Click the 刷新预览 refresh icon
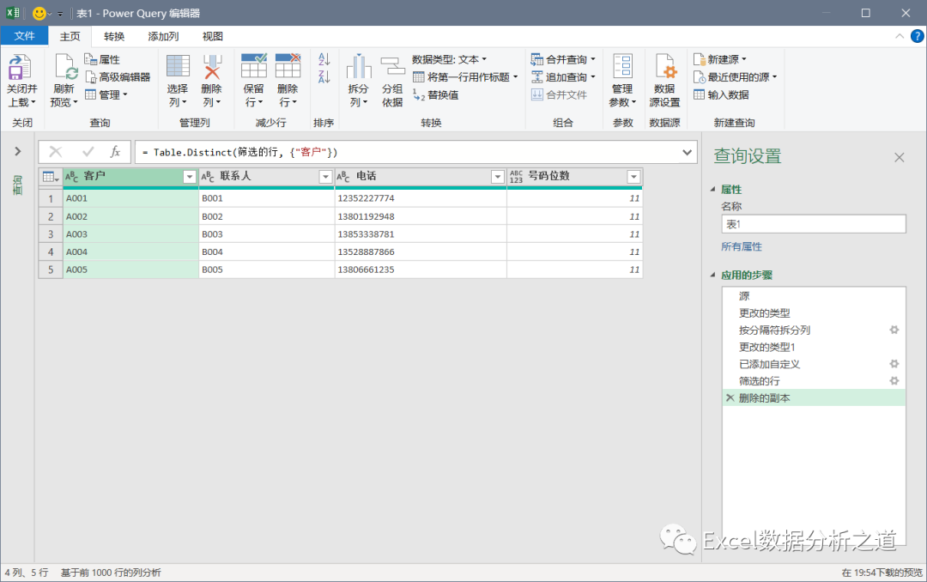 click(x=64, y=67)
